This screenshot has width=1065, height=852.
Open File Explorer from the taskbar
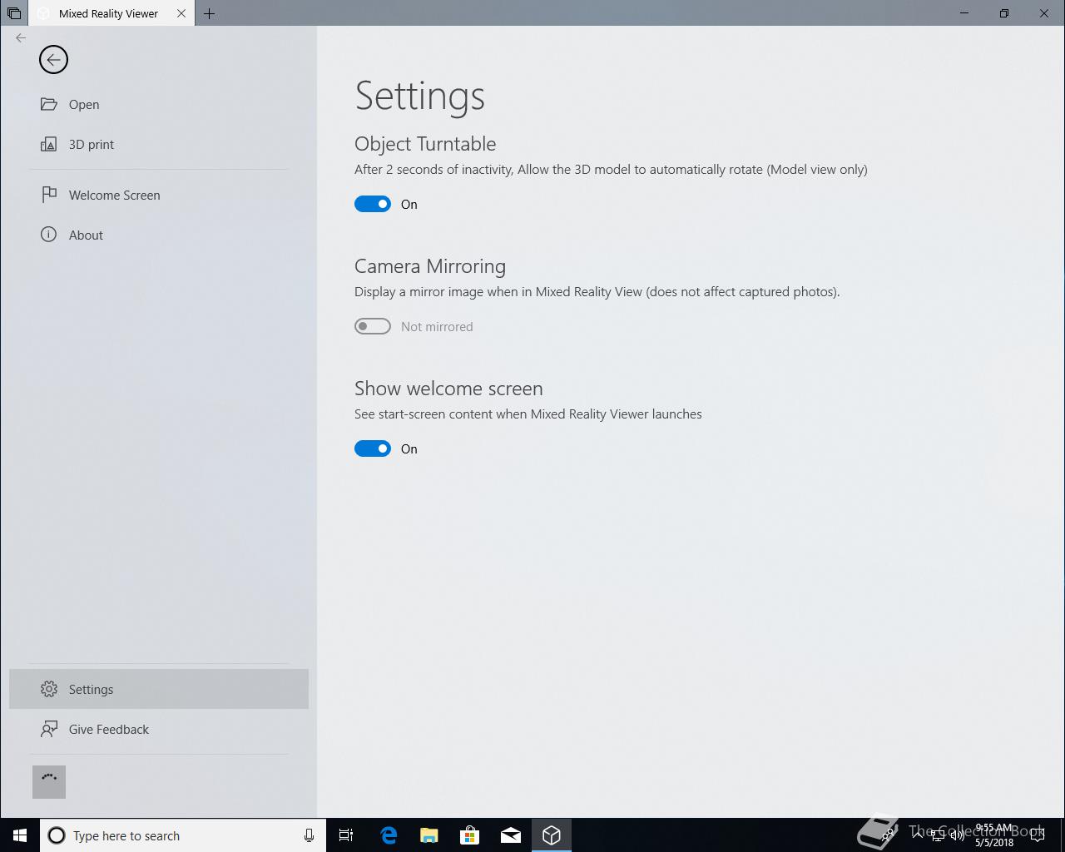pos(429,835)
